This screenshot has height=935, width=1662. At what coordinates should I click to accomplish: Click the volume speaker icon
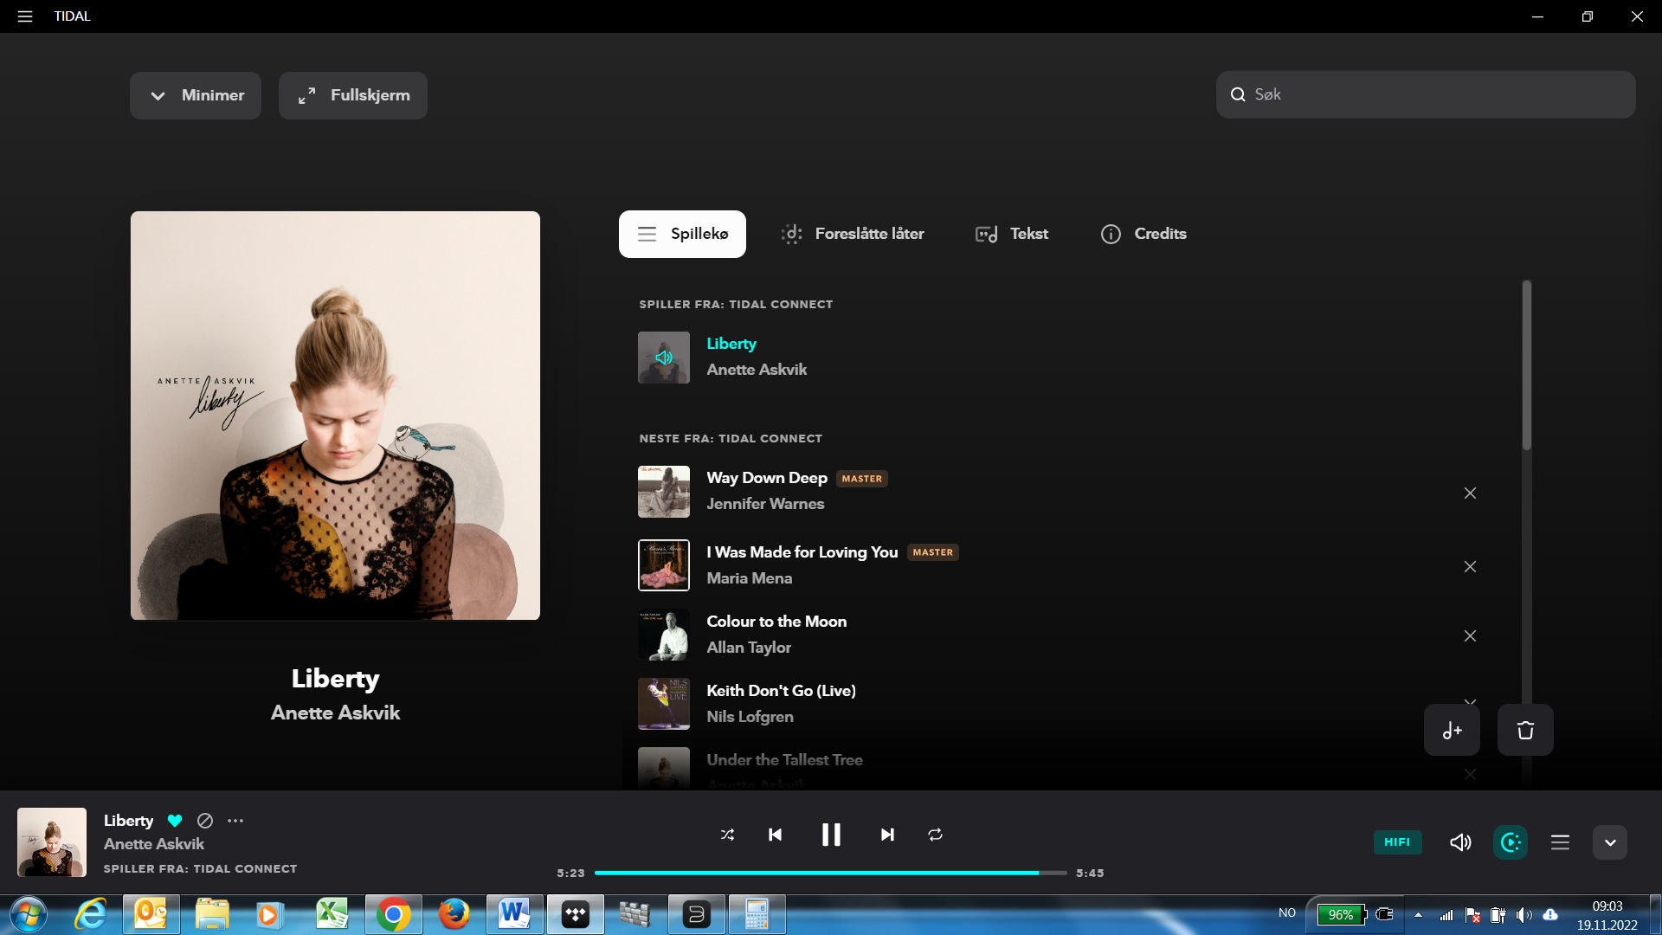click(1460, 842)
